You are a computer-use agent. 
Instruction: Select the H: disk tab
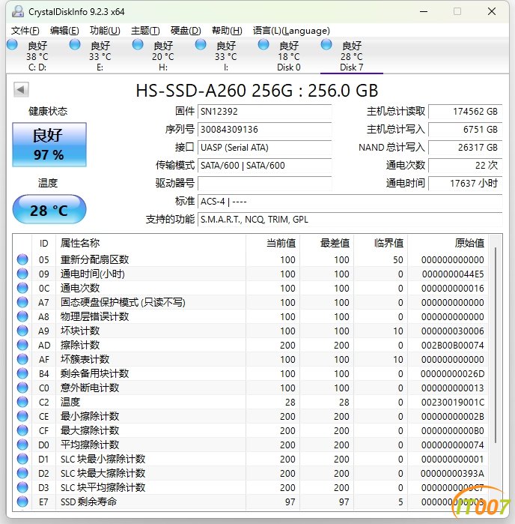[163, 55]
